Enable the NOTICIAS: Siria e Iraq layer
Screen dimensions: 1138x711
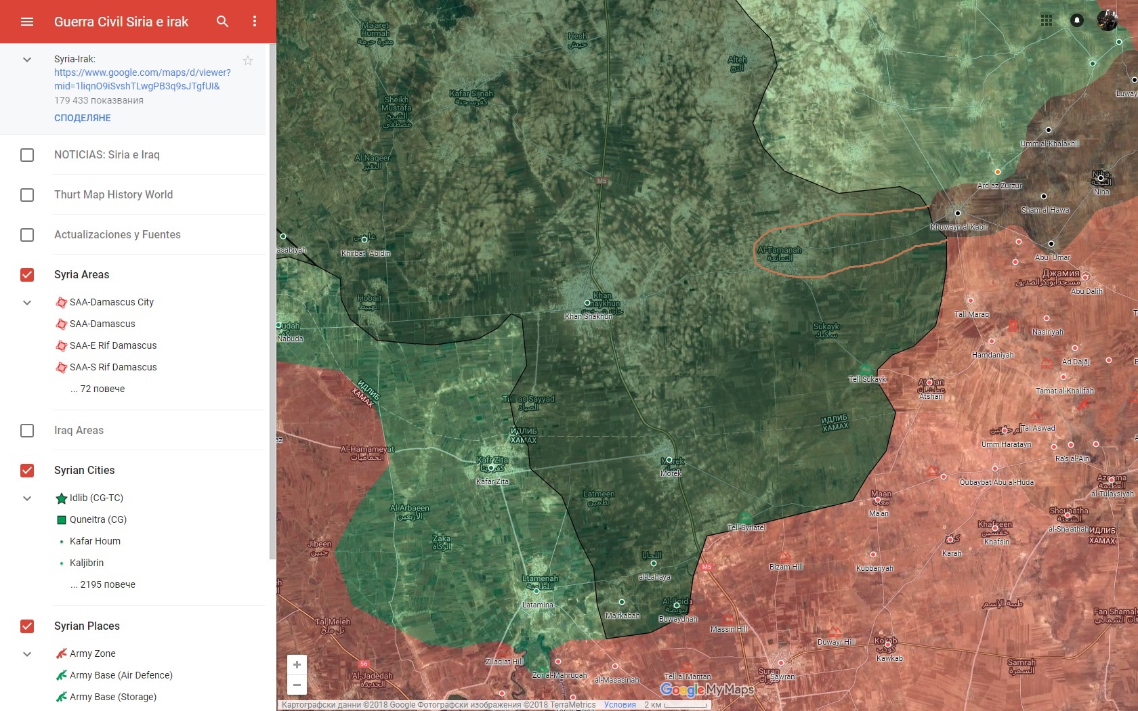[x=27, y=155]
